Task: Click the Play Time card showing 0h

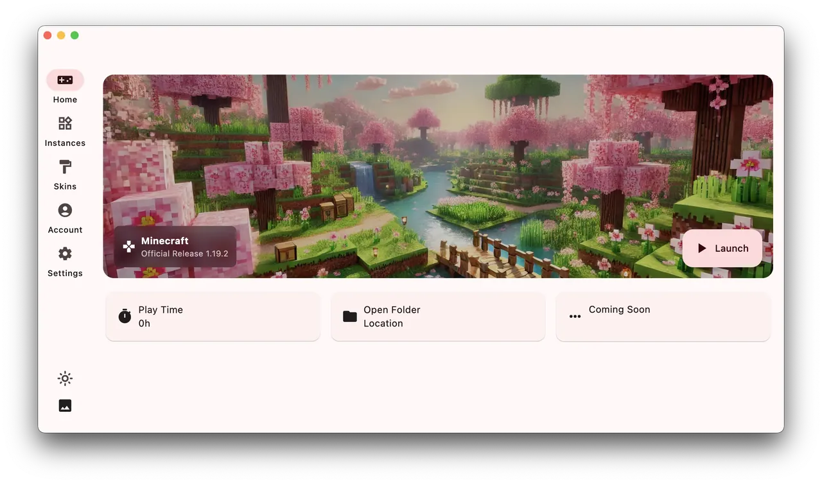Action: [x=213, y=316]
